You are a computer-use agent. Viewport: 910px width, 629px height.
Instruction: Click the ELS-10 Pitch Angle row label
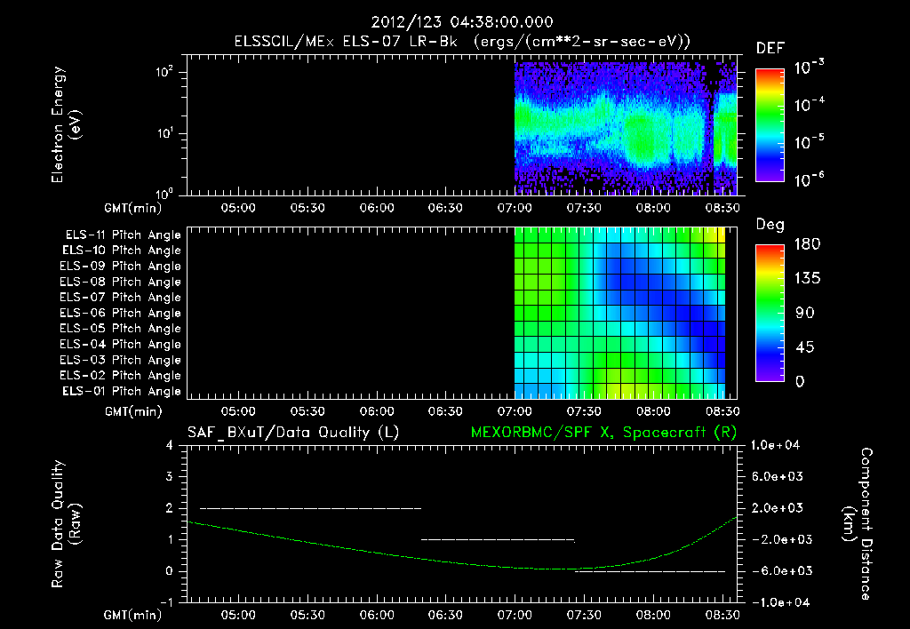click(122, 251)
